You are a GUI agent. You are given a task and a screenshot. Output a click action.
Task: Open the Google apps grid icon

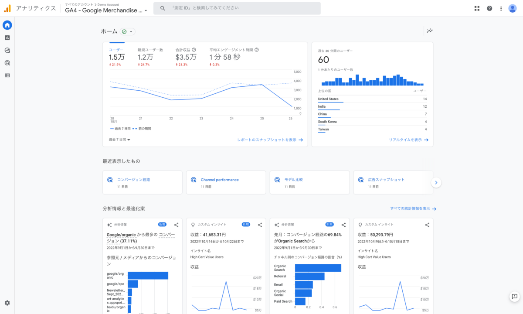pyautogui.click(x=477, y=8)
